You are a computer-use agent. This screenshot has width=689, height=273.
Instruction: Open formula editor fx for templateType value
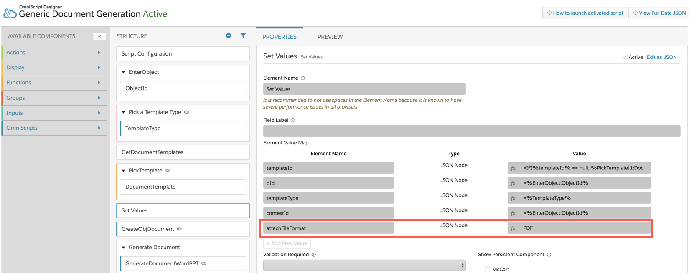(514, 198)
